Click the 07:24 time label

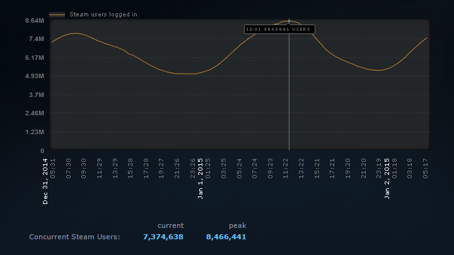[x=255, y=168]
